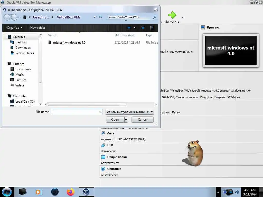The height and width of the screenshot is (197, 263).
Task: Click the Search VirtualBox VMs field
Action: [x=129, y=17]
